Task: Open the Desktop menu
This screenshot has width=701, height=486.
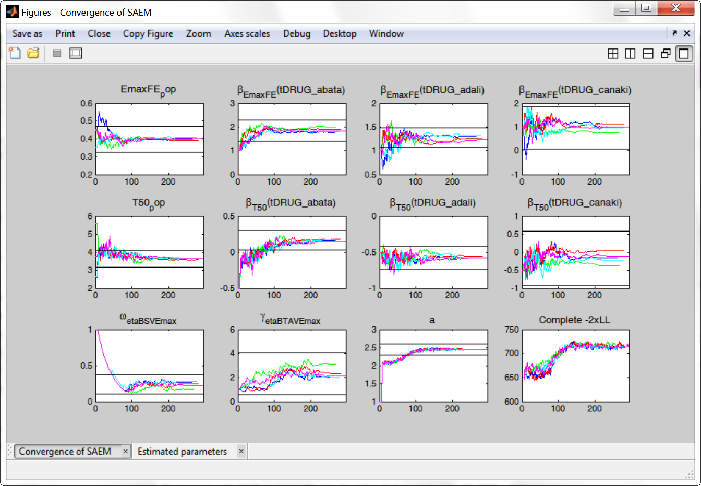Action: click(340, 33)
